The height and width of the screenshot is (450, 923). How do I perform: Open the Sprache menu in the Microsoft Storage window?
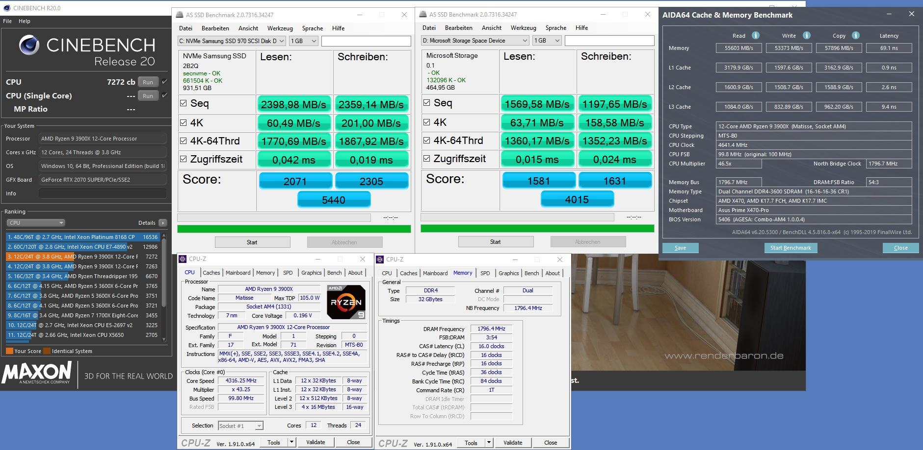[x=556, y=28]
